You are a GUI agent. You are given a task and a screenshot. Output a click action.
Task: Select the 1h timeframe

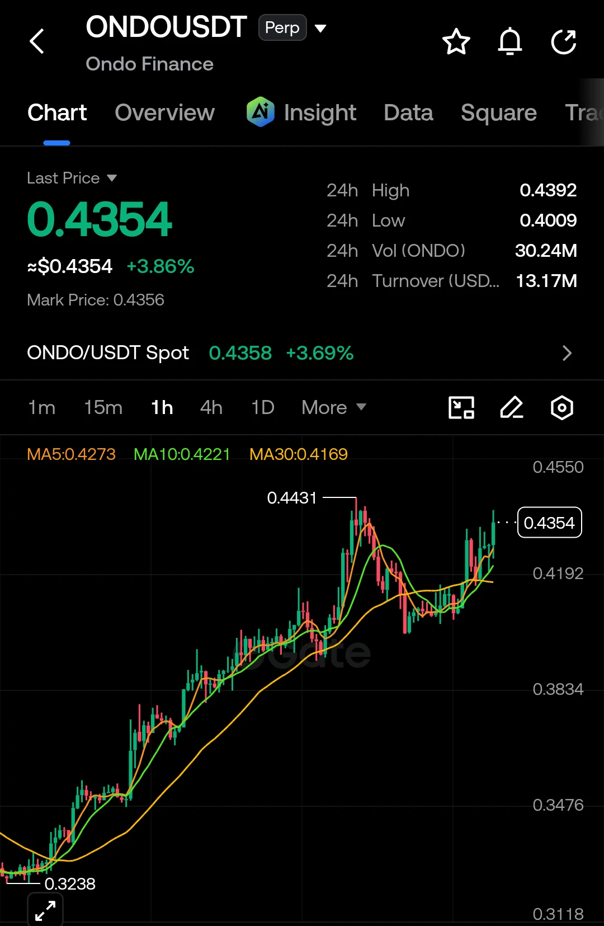click(x=162, y=407)
